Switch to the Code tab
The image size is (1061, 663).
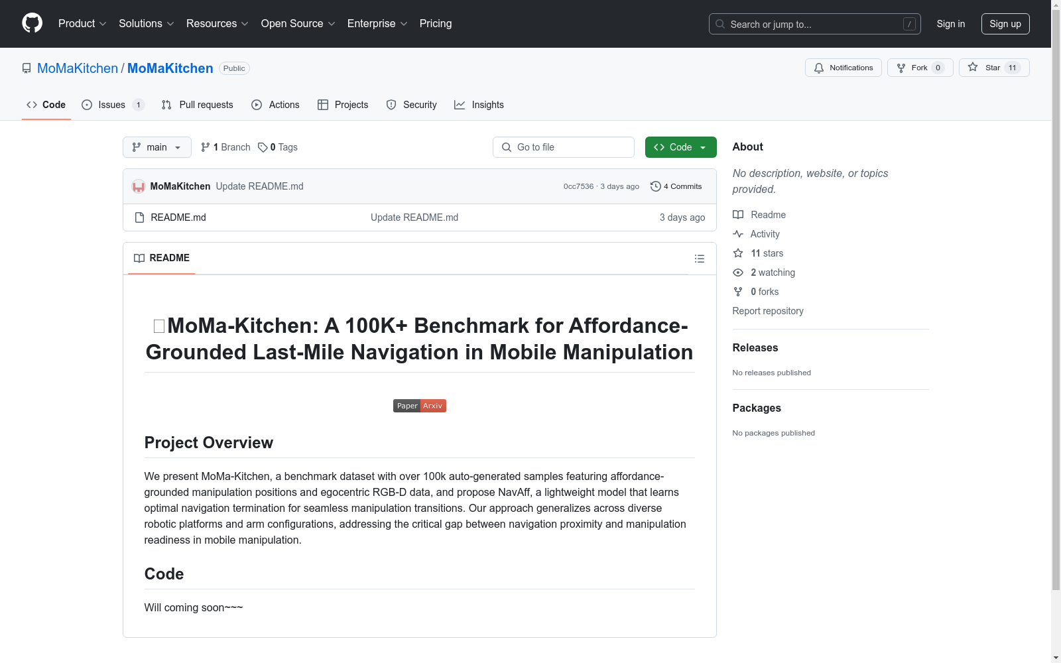(x=46, y=105)
